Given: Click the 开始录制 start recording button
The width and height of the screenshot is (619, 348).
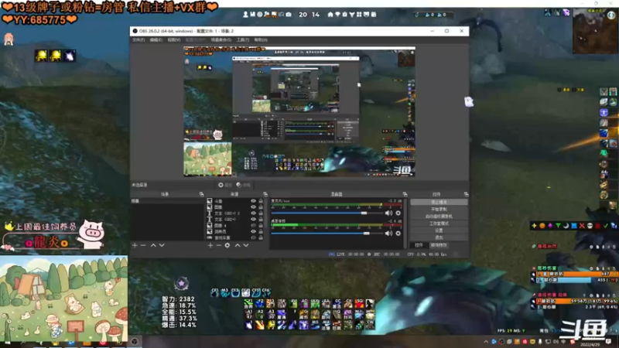Looking at the screenshot, I should [x=439, y=209].
